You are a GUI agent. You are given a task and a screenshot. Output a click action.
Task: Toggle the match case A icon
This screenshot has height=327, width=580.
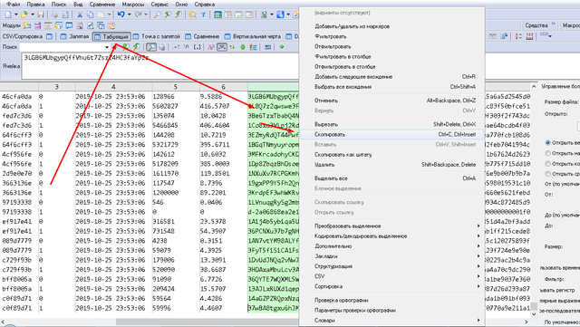[x=211, y=47]
